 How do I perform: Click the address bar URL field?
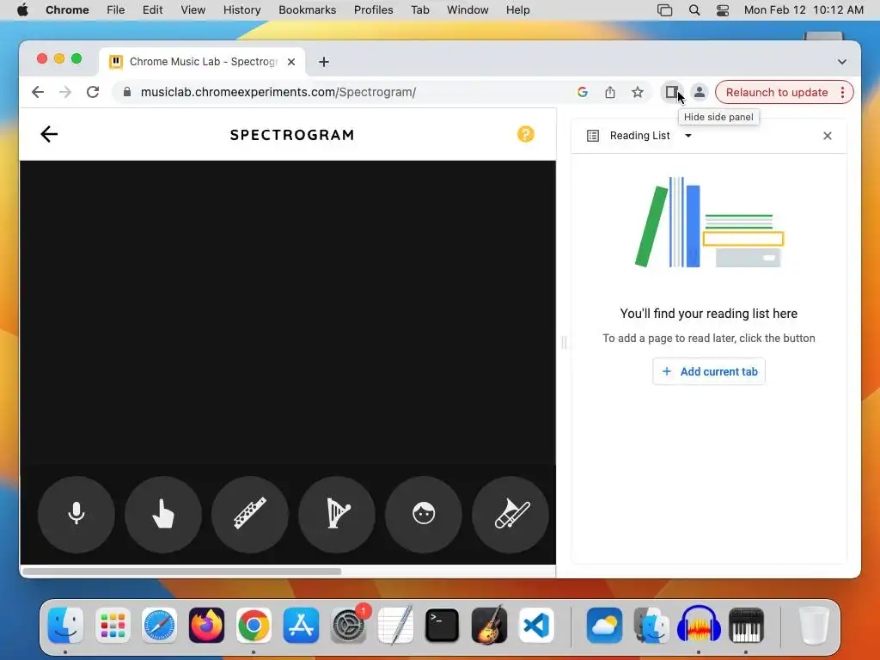click(x=348, y=92)
